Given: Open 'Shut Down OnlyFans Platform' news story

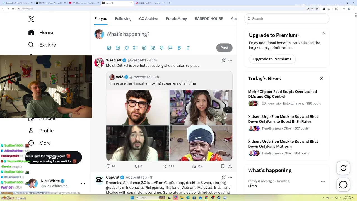Looking at the screenshot, I should (x=287, y=147).
